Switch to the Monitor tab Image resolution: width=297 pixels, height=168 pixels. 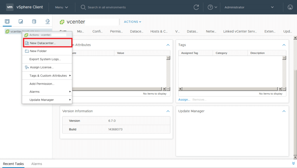click(x=81, y=31)
